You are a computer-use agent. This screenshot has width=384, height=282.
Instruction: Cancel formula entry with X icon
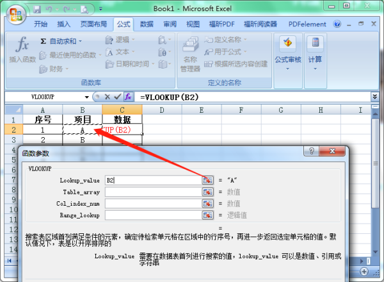pyautogui.click(x=107, y=97)
